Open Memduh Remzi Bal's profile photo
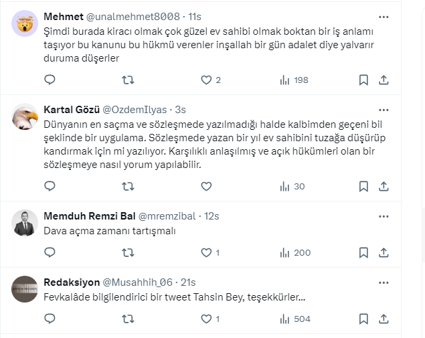The height and width of the screenshot is (338, 425). pyautogui.click(x=25, y=224)
